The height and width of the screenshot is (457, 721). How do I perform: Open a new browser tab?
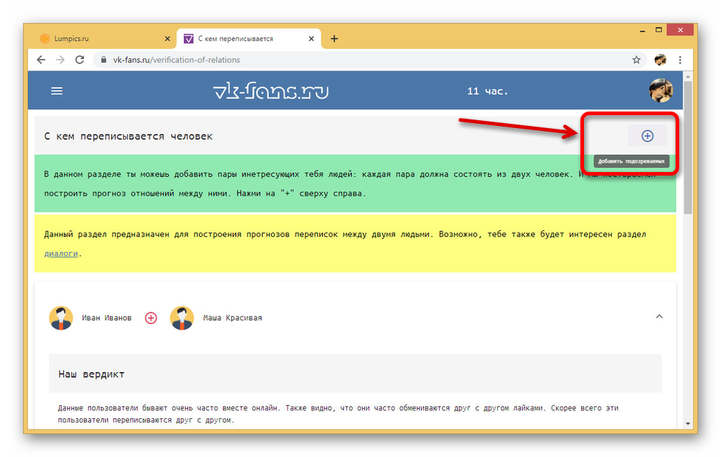click(x=335, y=39)
